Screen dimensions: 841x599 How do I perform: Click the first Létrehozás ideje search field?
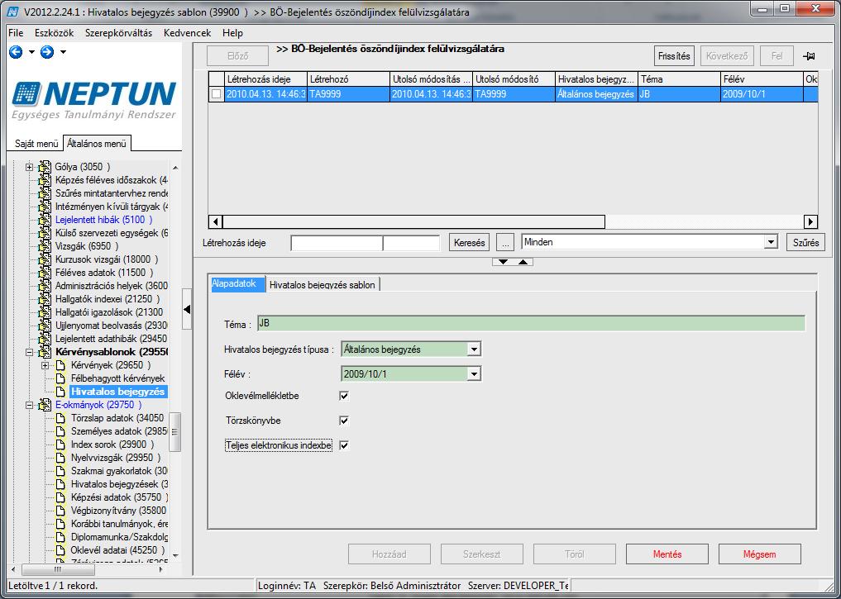click(337, 243)
